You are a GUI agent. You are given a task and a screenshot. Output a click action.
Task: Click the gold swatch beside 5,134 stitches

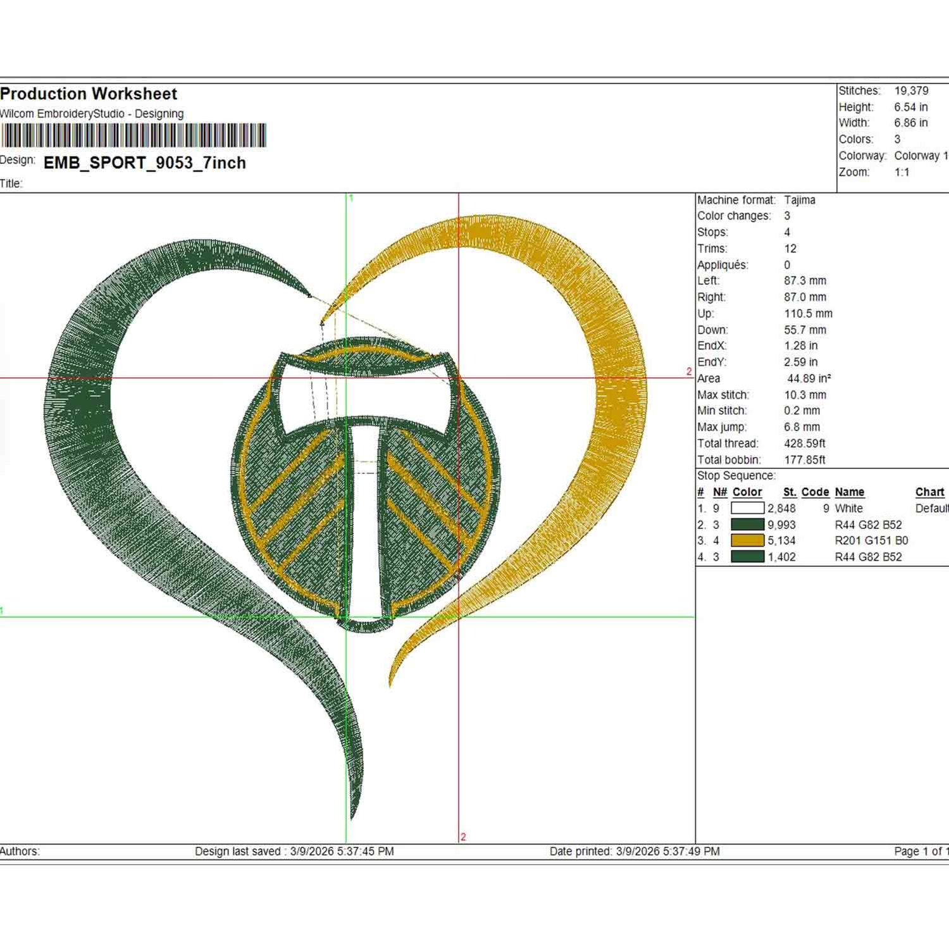point(747,540)
